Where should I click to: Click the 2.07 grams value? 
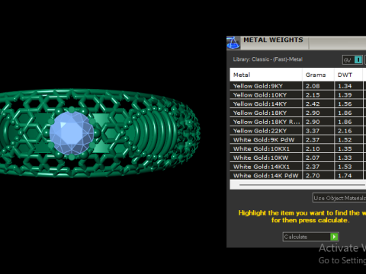tap(313, 158)
